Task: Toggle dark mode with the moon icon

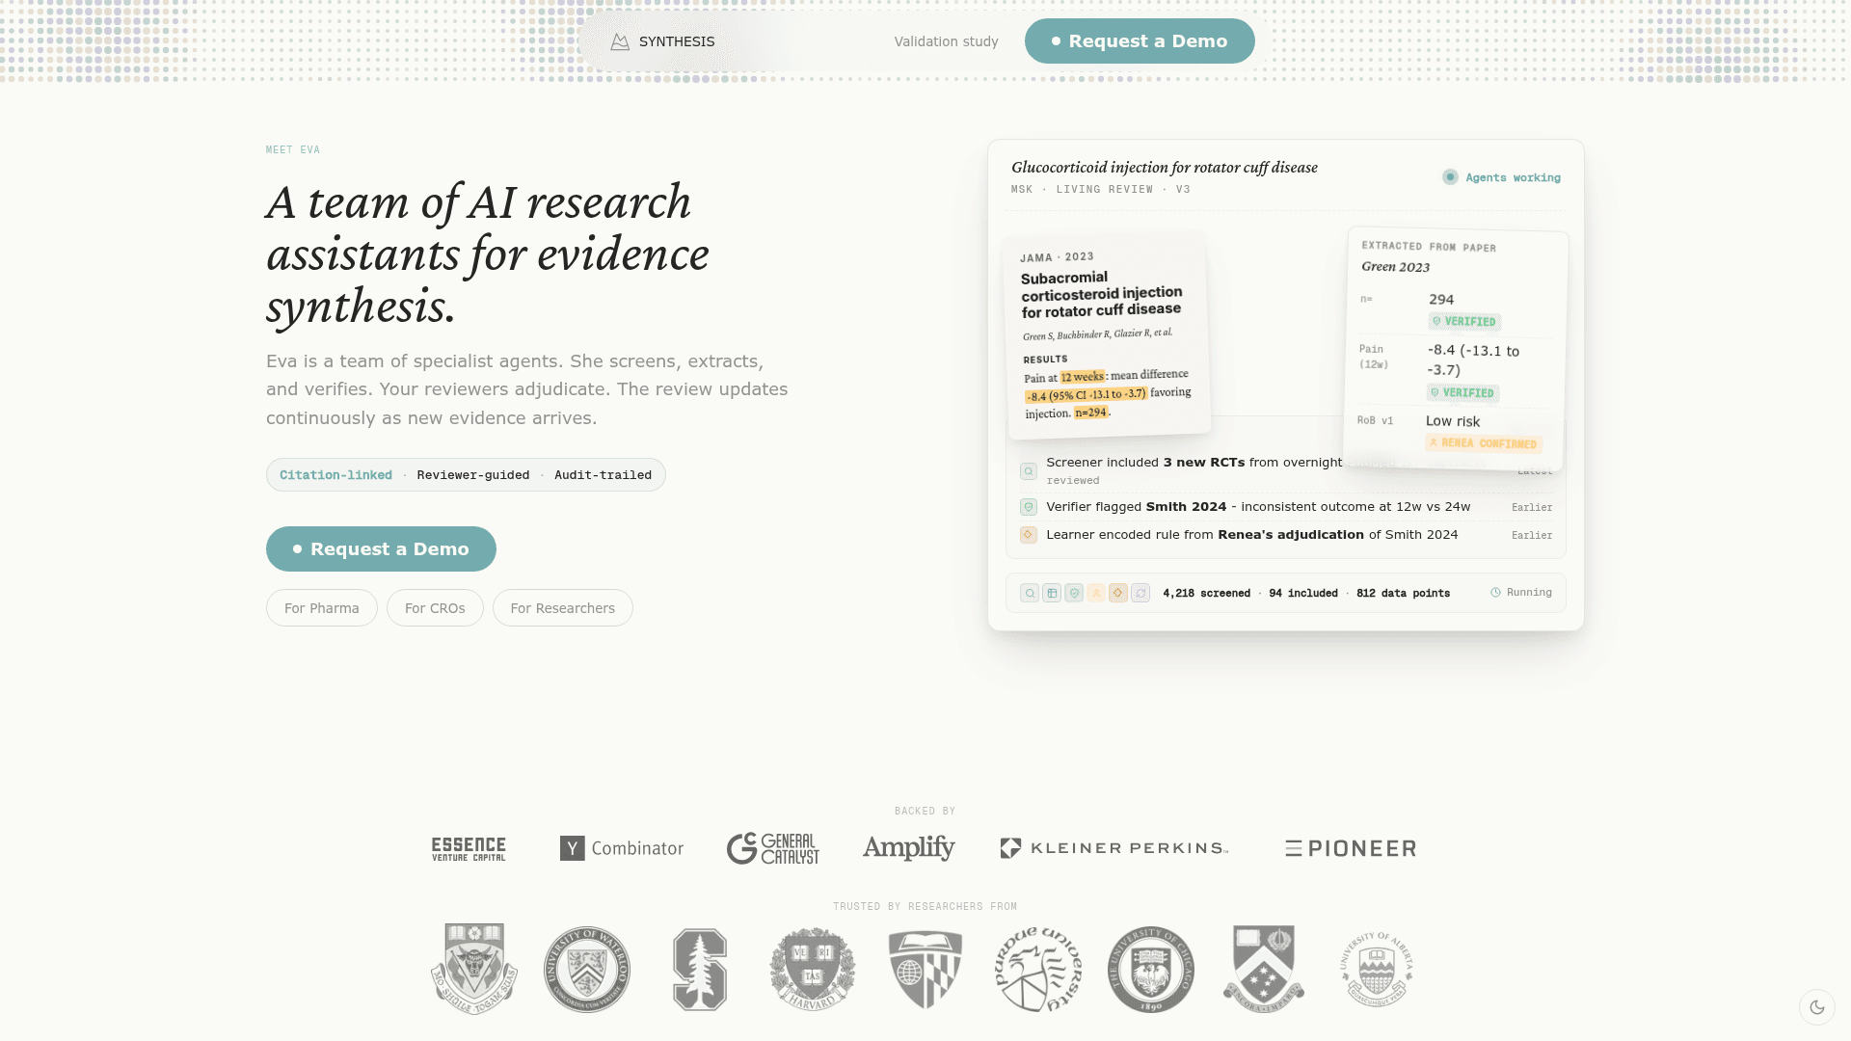Action: 1817,1007
